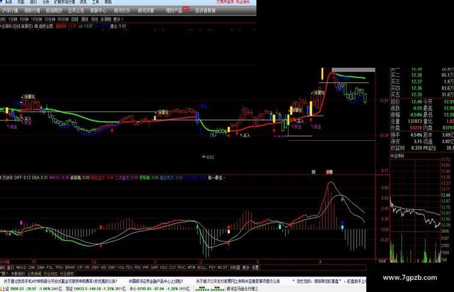454x292 pixels.
Task: Open the 港股行情 navigation tab
Action: tap(32, 10)
